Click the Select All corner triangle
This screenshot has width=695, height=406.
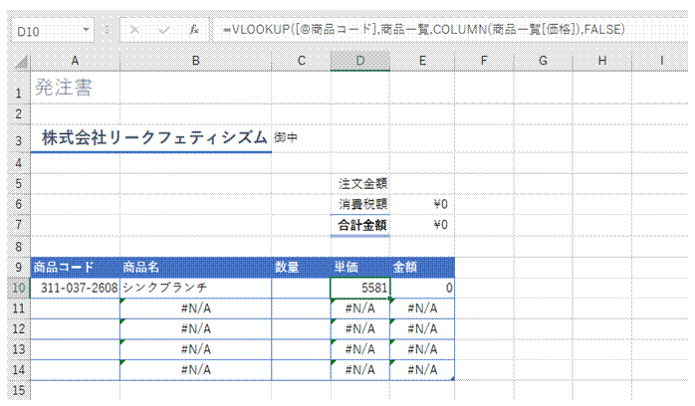pyautogui.click(x=20, y=62)
